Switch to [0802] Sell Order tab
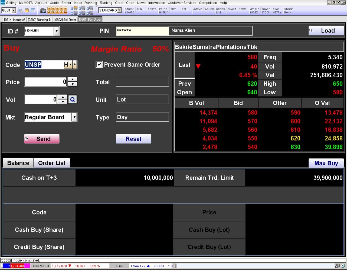Viewport: 347px width, 275px height. coord(65,20)
